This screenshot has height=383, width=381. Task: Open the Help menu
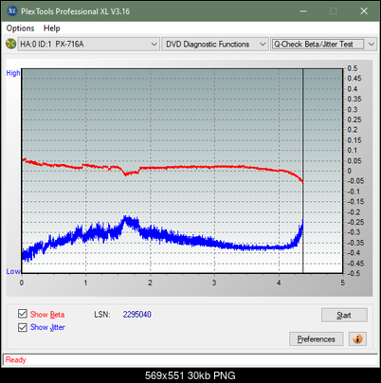click(x=52, y=28)
